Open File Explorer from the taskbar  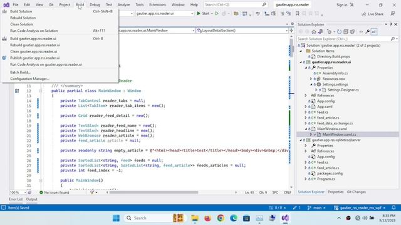195,218
